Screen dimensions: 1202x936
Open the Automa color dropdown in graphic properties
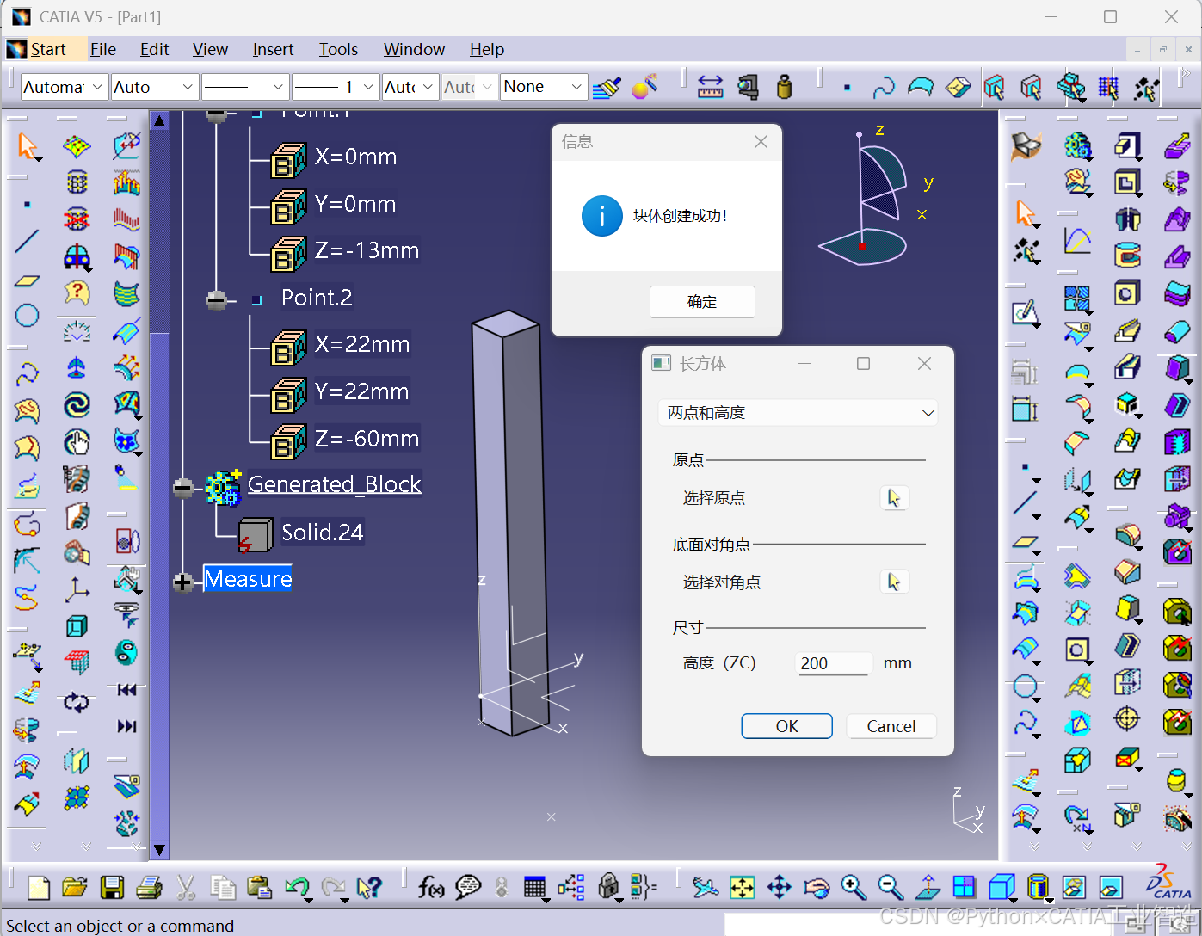(x=64, y=87)
